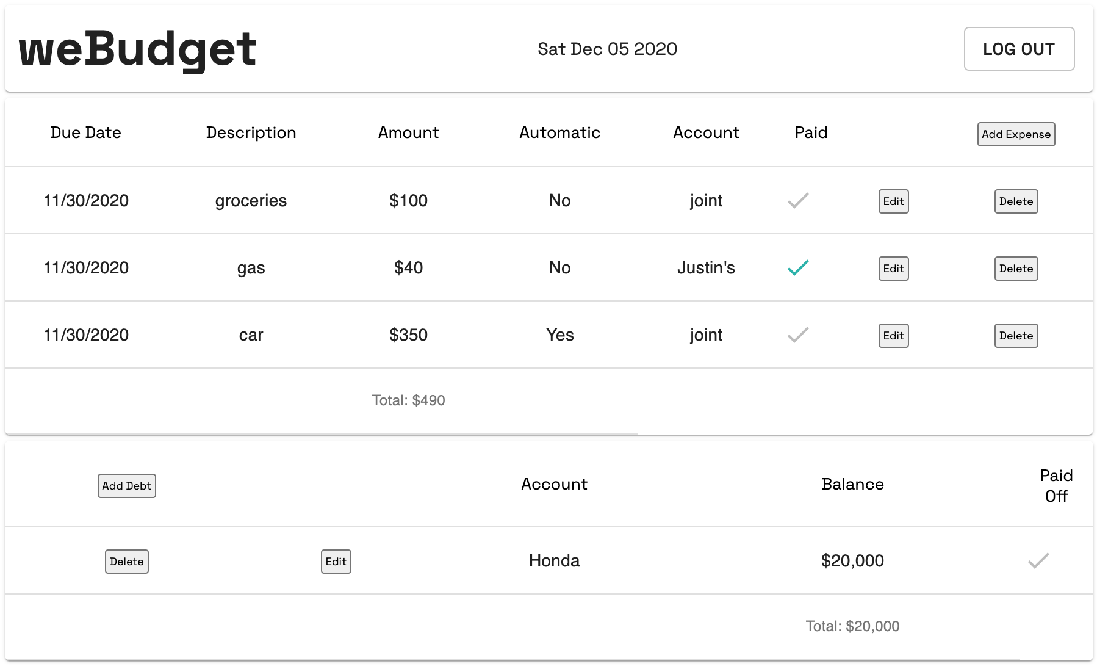Edit the groceries expense row
Image resolution: width=1097 pixels, height=669 pixels.
893,201
